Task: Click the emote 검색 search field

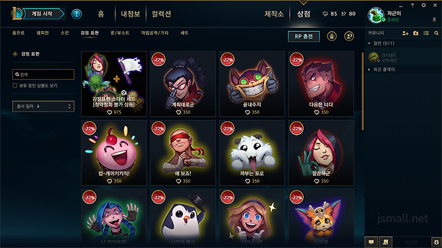Action: tap(44, 75)
